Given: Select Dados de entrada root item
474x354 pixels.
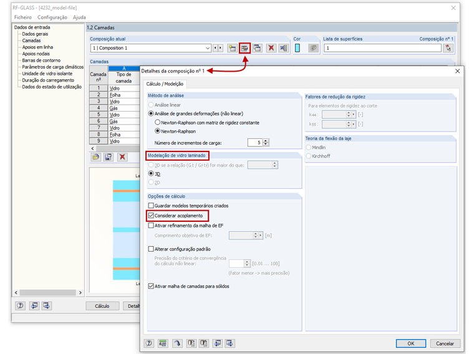Looking at the screenshot, I should (32, 27).
